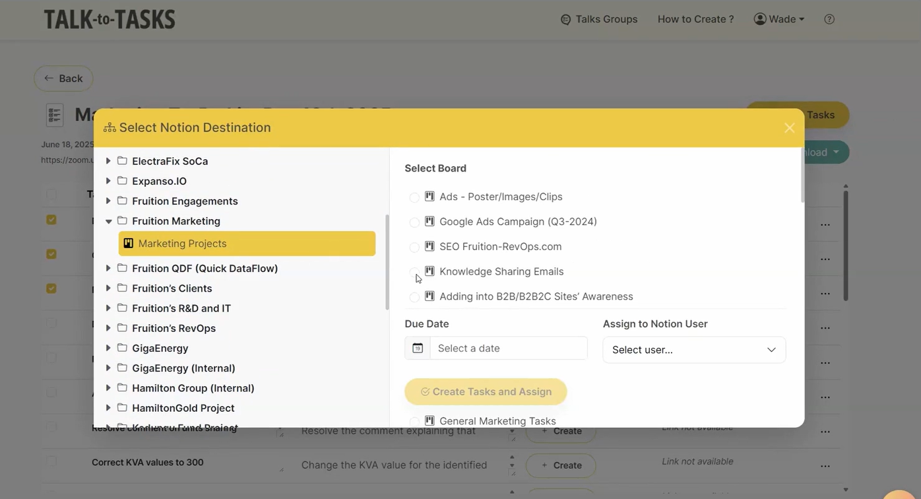Expand the Expanso.IO tree node
Viewport: 921px width, 499px height.
tap(108, 181)
